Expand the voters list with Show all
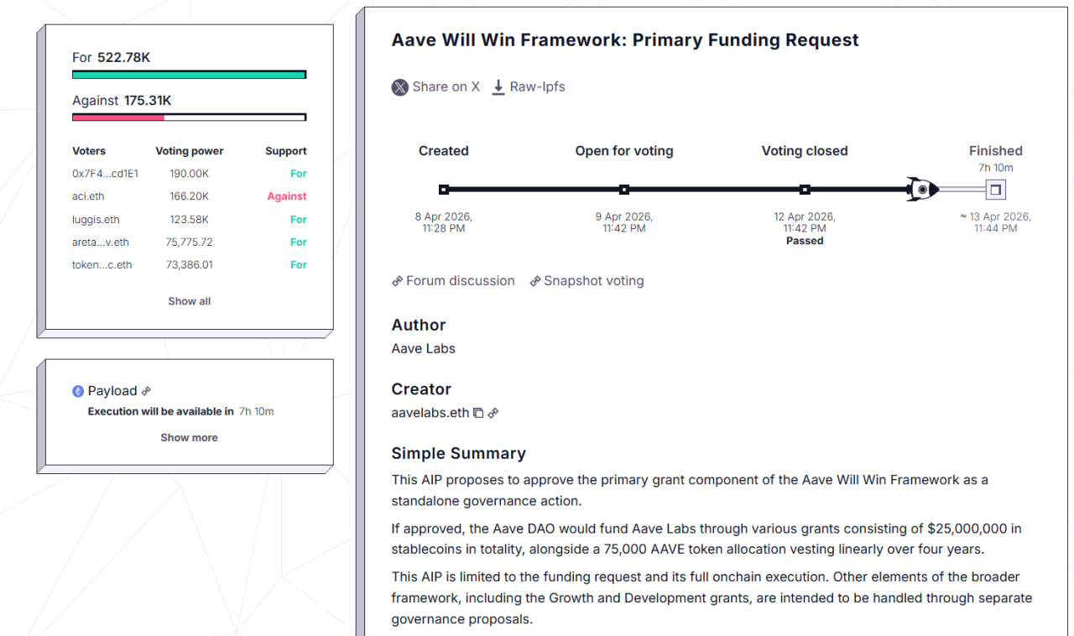The image size is (1074, 636). (x=189, y=301)
